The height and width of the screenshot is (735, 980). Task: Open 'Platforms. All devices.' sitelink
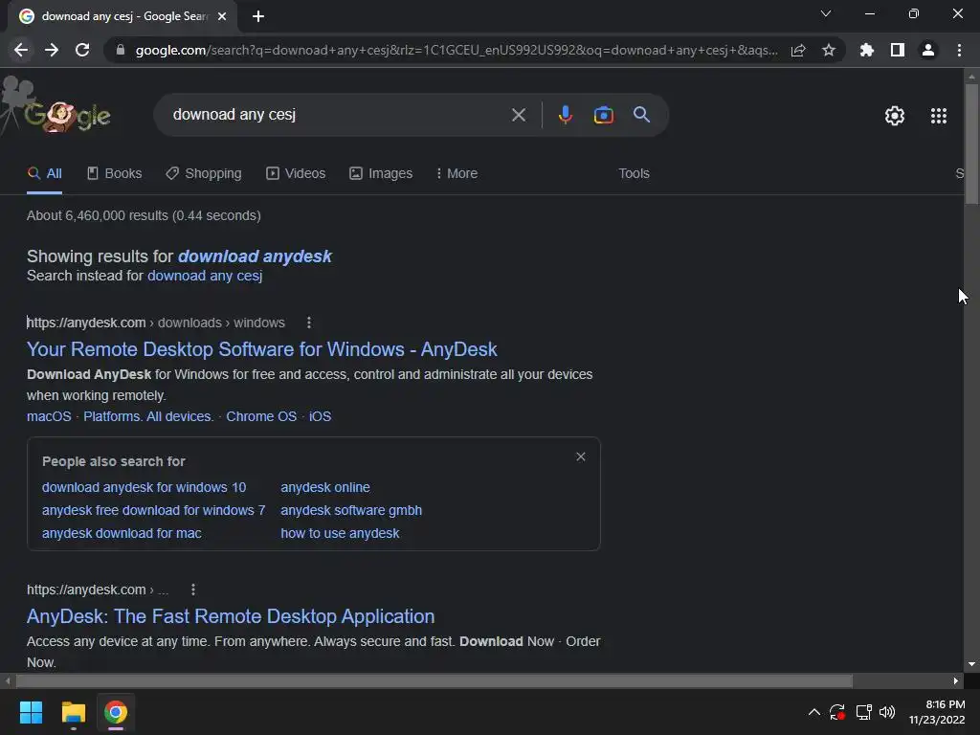(148, 417)
